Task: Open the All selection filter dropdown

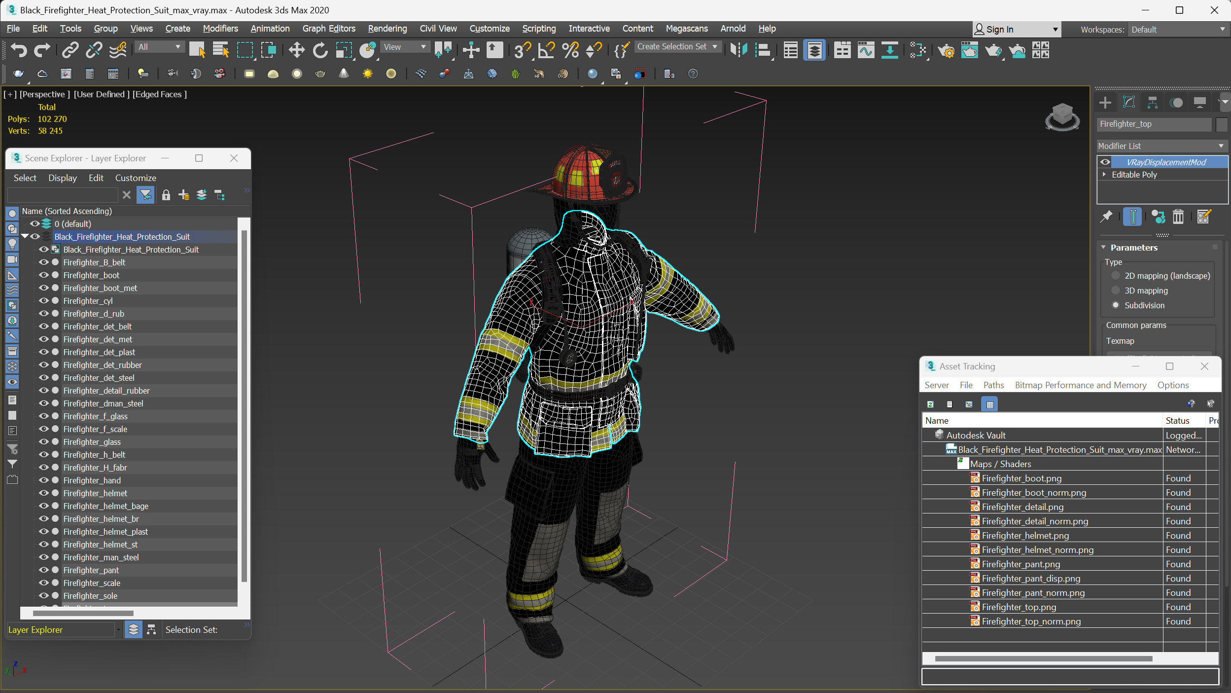Action: pyautogui.click(x=160, y=47)
